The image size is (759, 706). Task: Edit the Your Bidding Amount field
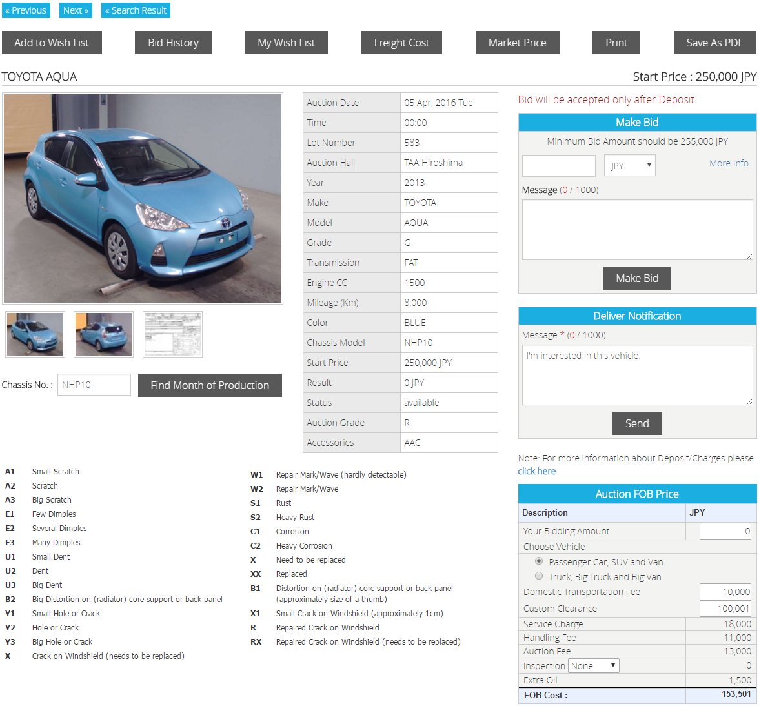725,530
